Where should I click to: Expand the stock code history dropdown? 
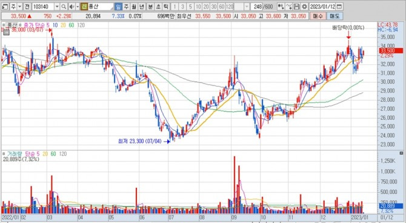click(57, 7)
